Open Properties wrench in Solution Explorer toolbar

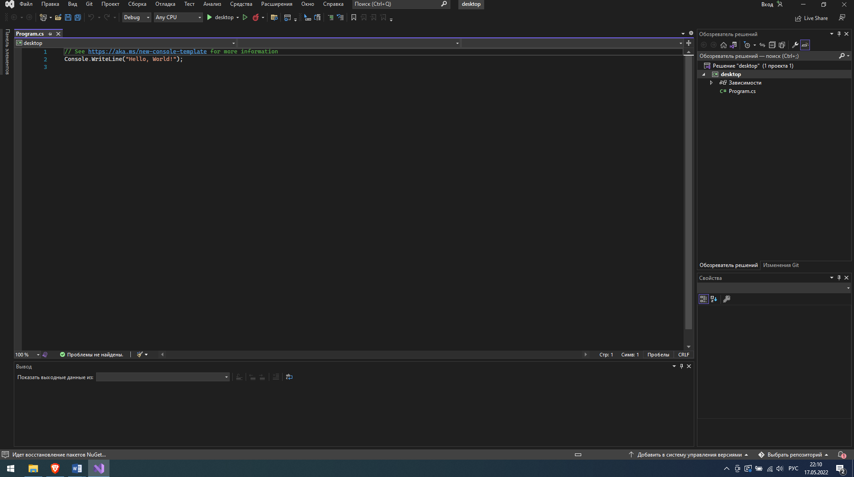coord(795,45)
